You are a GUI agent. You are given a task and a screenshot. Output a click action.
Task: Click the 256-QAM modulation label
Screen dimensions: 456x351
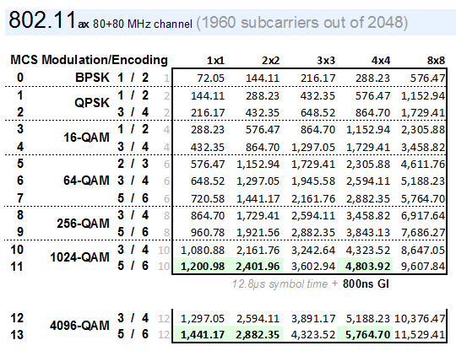click(x=83, y=223)
